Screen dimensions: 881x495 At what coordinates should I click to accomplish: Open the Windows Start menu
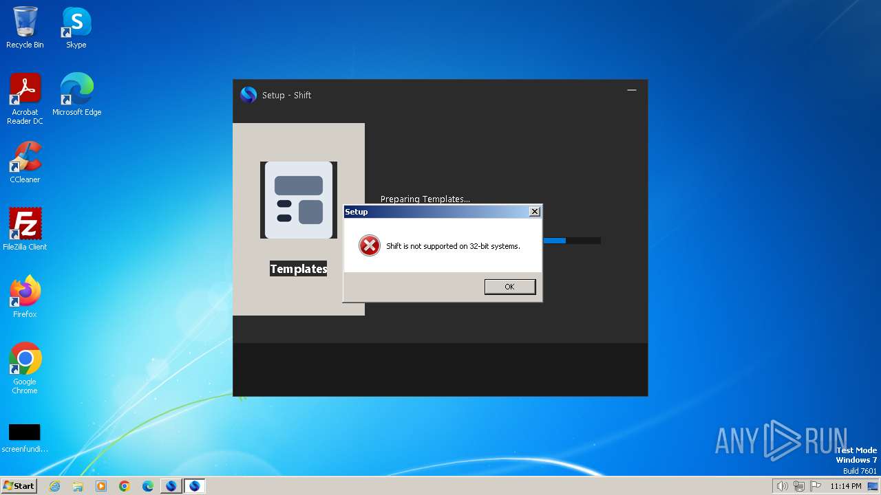coord(19,486)
